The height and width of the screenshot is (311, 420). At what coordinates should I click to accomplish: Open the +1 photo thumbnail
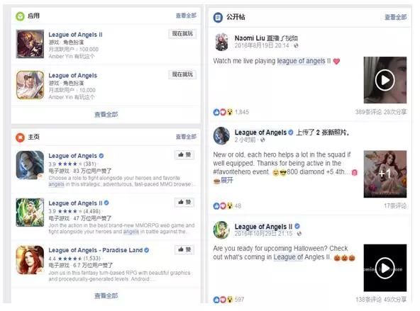pyautogui.click(x=385, y=174)
